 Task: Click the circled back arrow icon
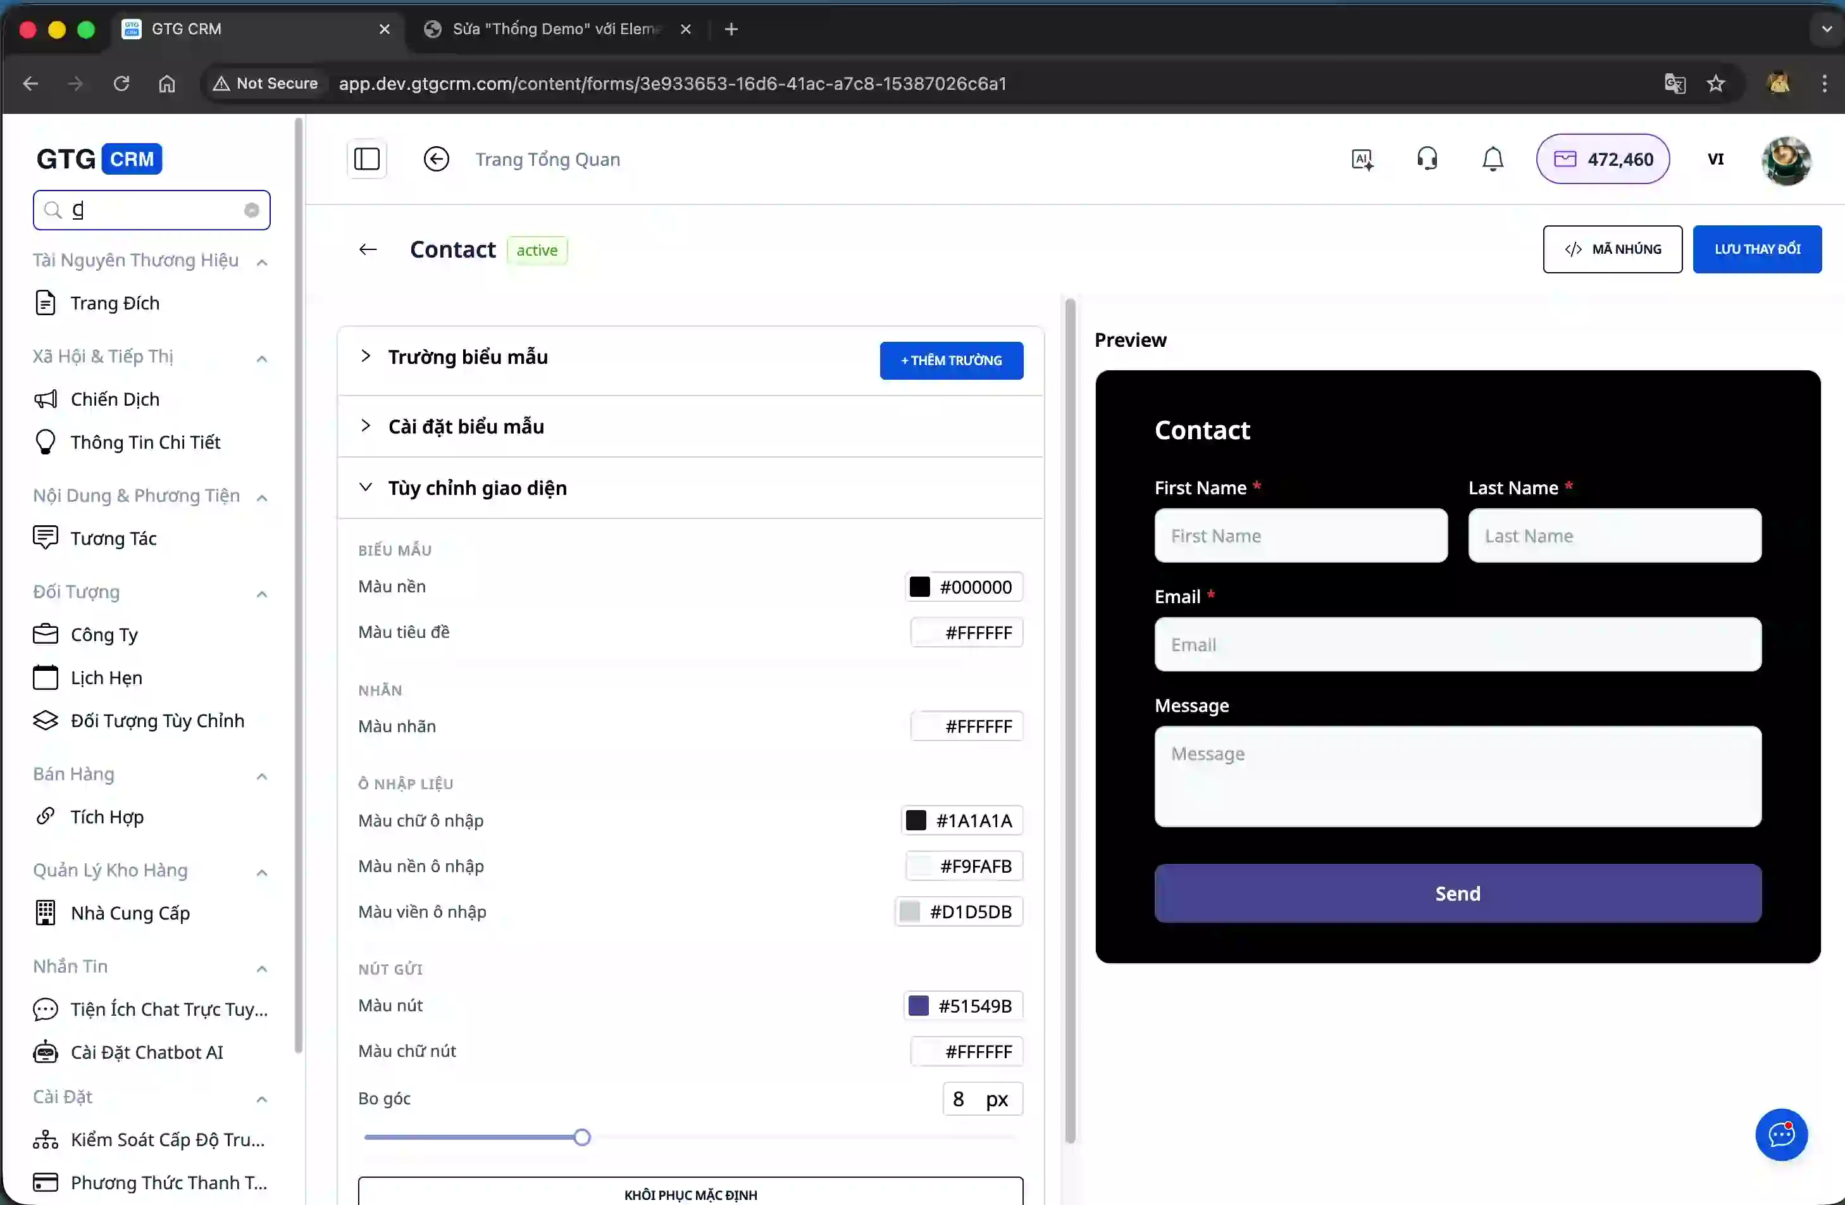pos(437,159)
